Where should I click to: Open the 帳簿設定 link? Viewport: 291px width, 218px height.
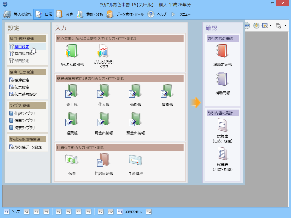(22, 80)
